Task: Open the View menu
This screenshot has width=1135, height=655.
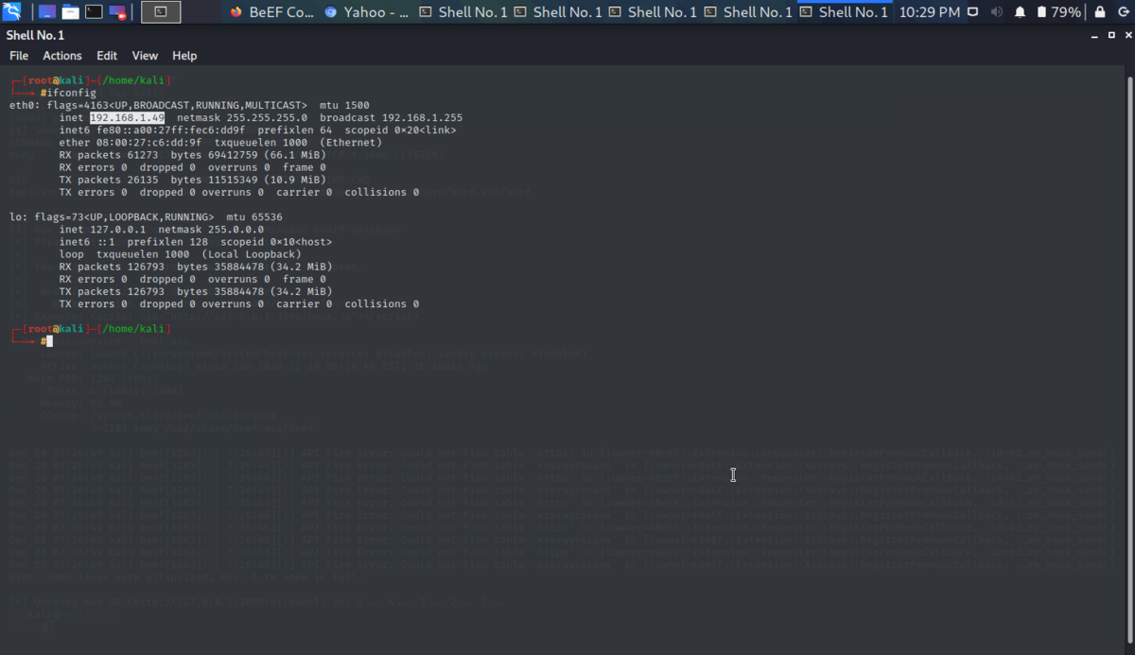Action: (145, 56)
